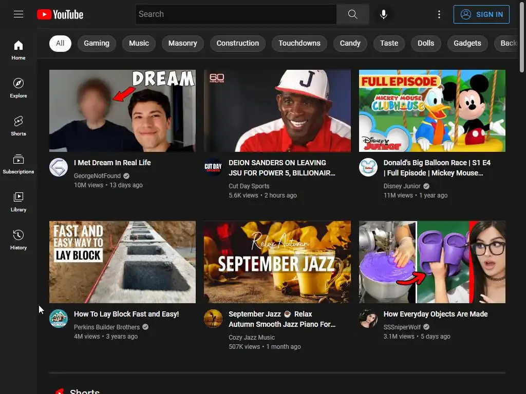This screenshot has height=394, width=526.
Task: Open title 'How Everyday Objects Are Made'
Action: (436, 314)
